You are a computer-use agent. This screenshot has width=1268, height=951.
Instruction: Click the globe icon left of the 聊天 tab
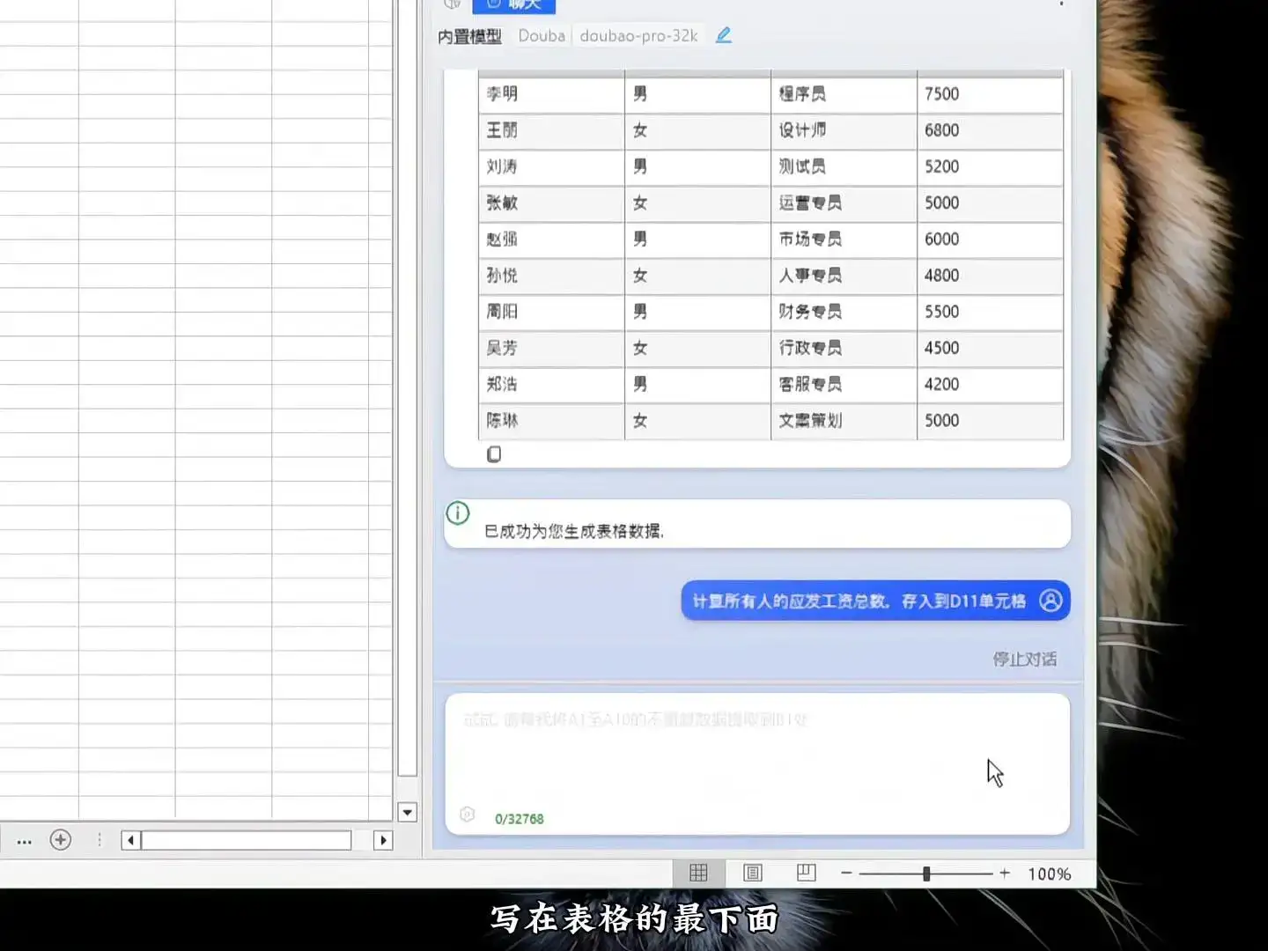pyautogui.click(x=452, y=4)
